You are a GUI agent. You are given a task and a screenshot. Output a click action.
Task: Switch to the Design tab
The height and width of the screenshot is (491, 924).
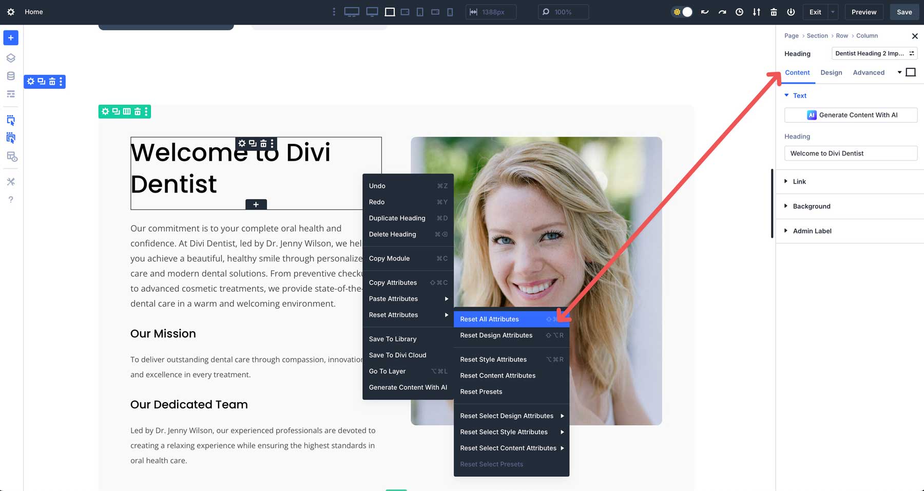831,72
